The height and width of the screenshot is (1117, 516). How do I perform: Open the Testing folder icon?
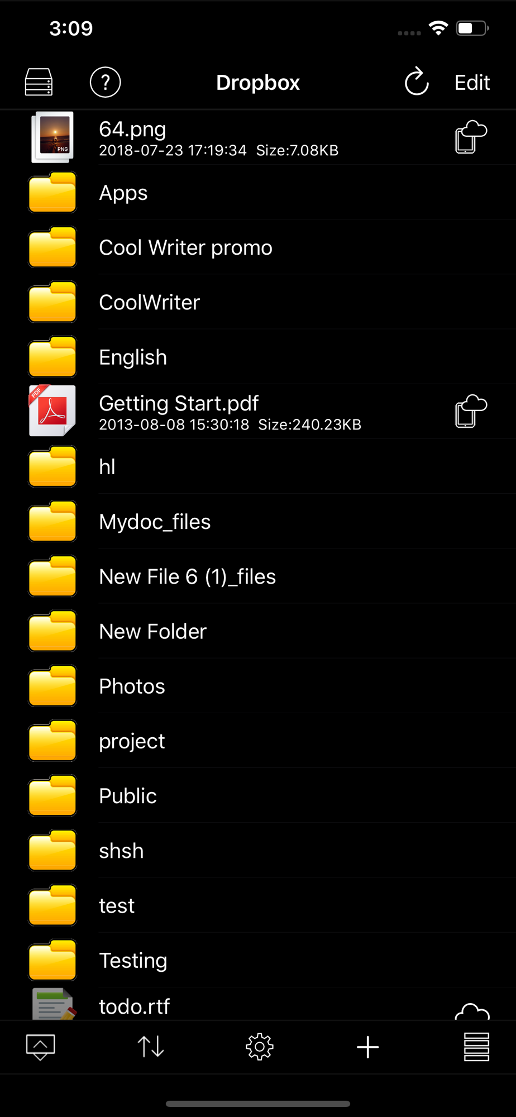(52, 960)
